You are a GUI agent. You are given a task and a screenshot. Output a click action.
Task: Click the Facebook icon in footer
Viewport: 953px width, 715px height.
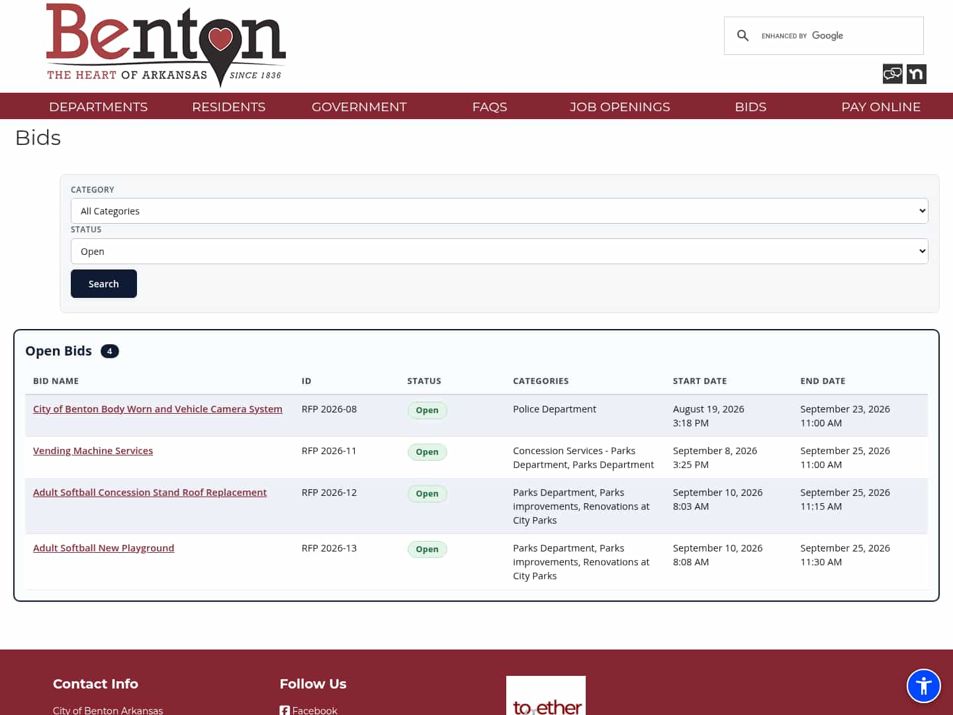pos(285,710)
